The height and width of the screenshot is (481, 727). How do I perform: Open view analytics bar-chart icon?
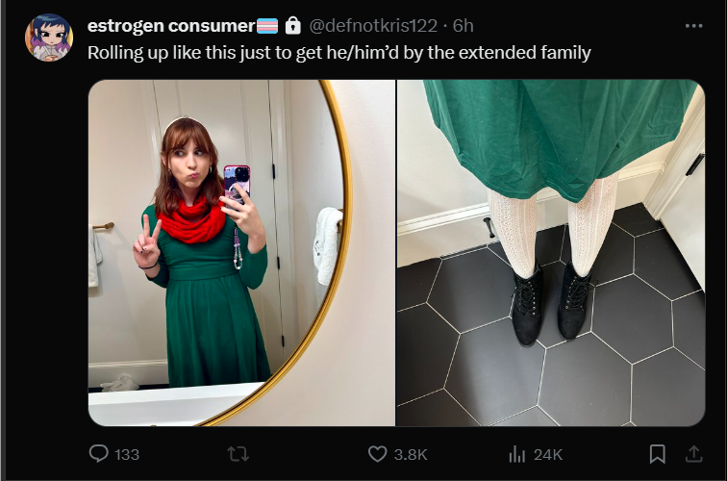[517, 454]
